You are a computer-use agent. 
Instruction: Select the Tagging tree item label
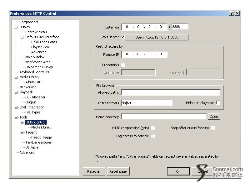pyautogui.click(x=32, y=132)
